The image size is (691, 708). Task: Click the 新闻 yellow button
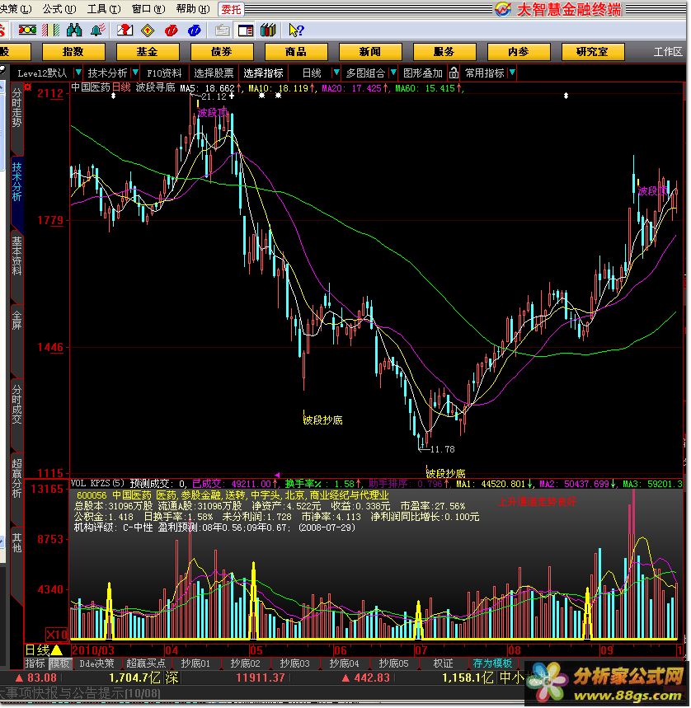[370, 51]
